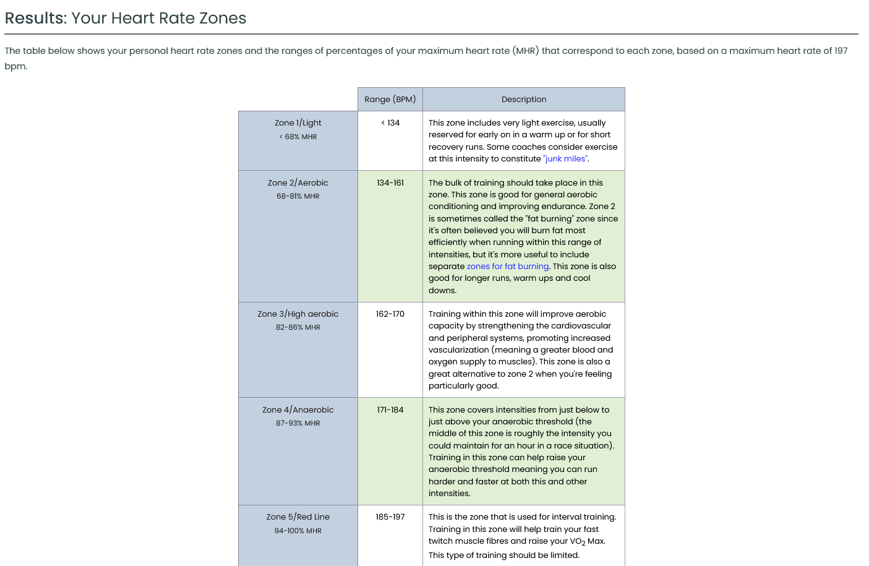Open the "junk miles" link
The image size is (869, 566).
565,159
